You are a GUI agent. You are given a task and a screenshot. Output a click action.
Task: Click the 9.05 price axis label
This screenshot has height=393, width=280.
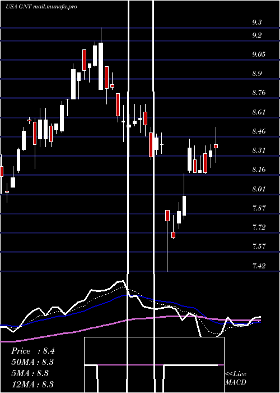coord(259,54)
